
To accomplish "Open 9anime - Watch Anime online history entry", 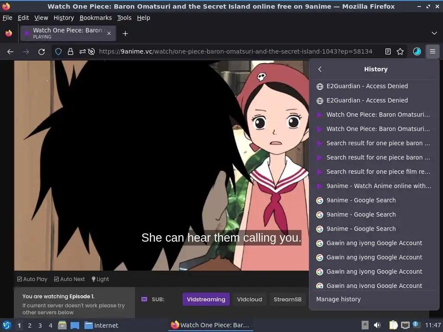I will tap(374, 186).
